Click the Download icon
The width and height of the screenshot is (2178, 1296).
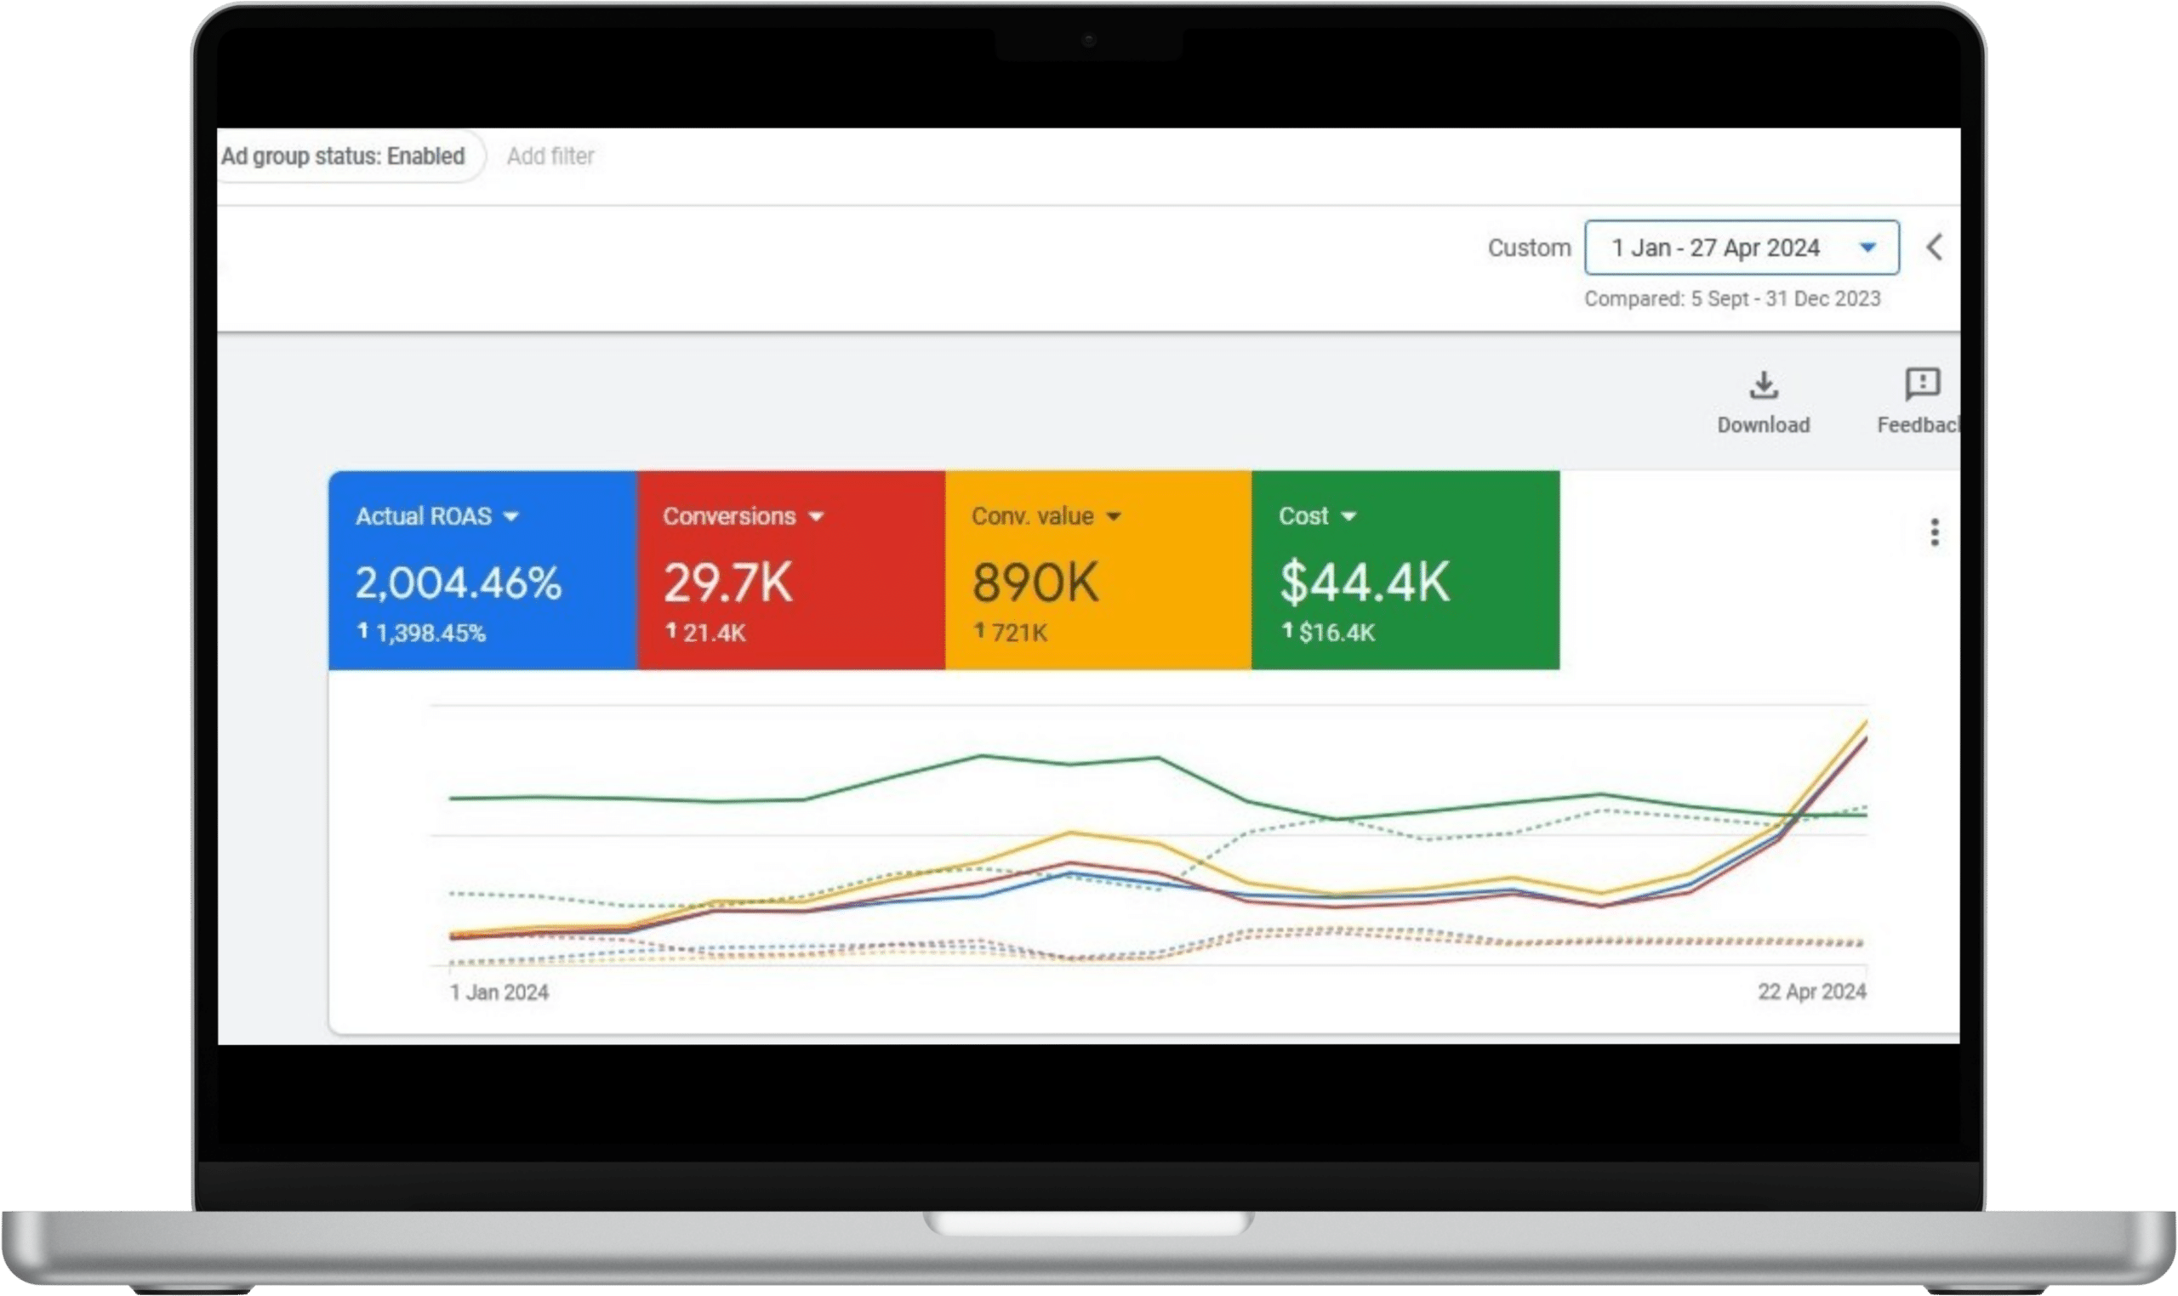point(1763,384)
